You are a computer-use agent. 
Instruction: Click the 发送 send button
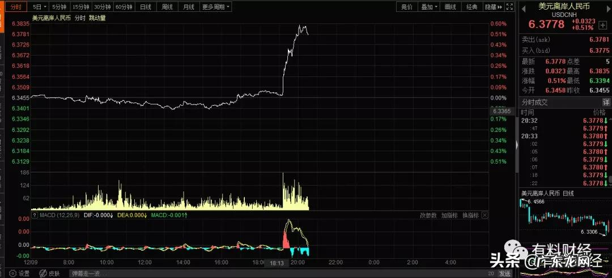505,273
